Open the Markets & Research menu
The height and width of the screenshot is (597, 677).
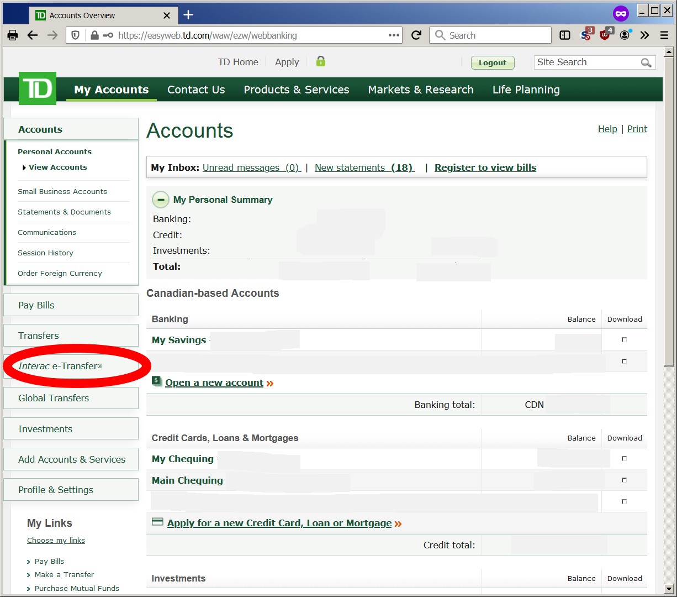pos(421,89)
